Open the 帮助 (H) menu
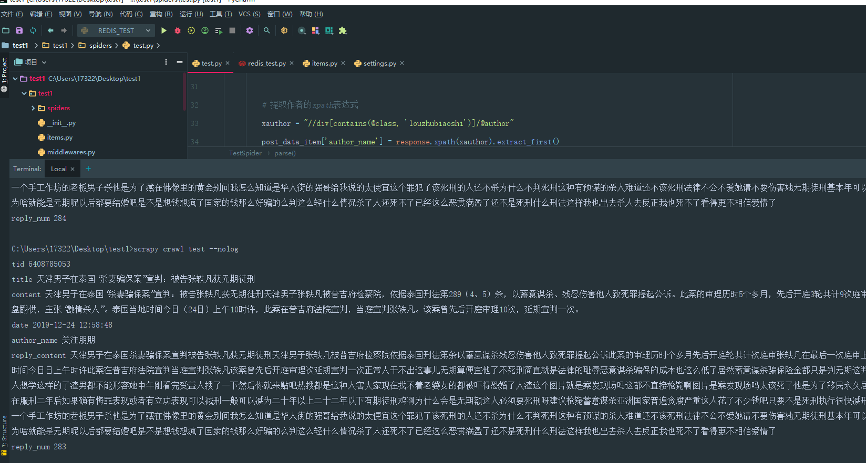The width and height of the screenshot is (866, 463). [311, 14]
